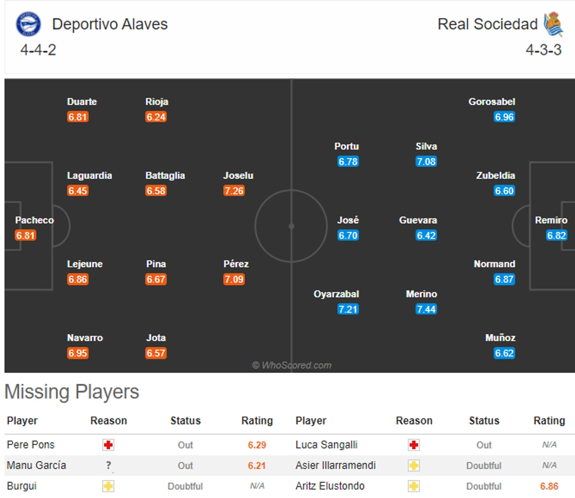Click Manu García question mark reason icon

tap(109, 465)
